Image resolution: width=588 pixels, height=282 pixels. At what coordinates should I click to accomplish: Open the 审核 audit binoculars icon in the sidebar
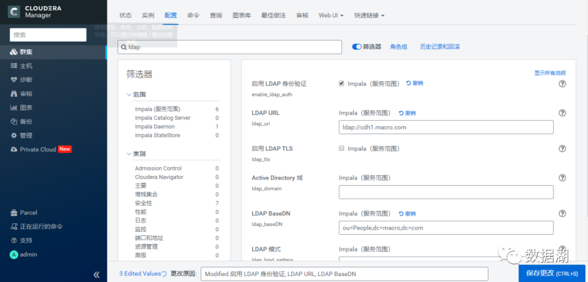tap(14, 94)
